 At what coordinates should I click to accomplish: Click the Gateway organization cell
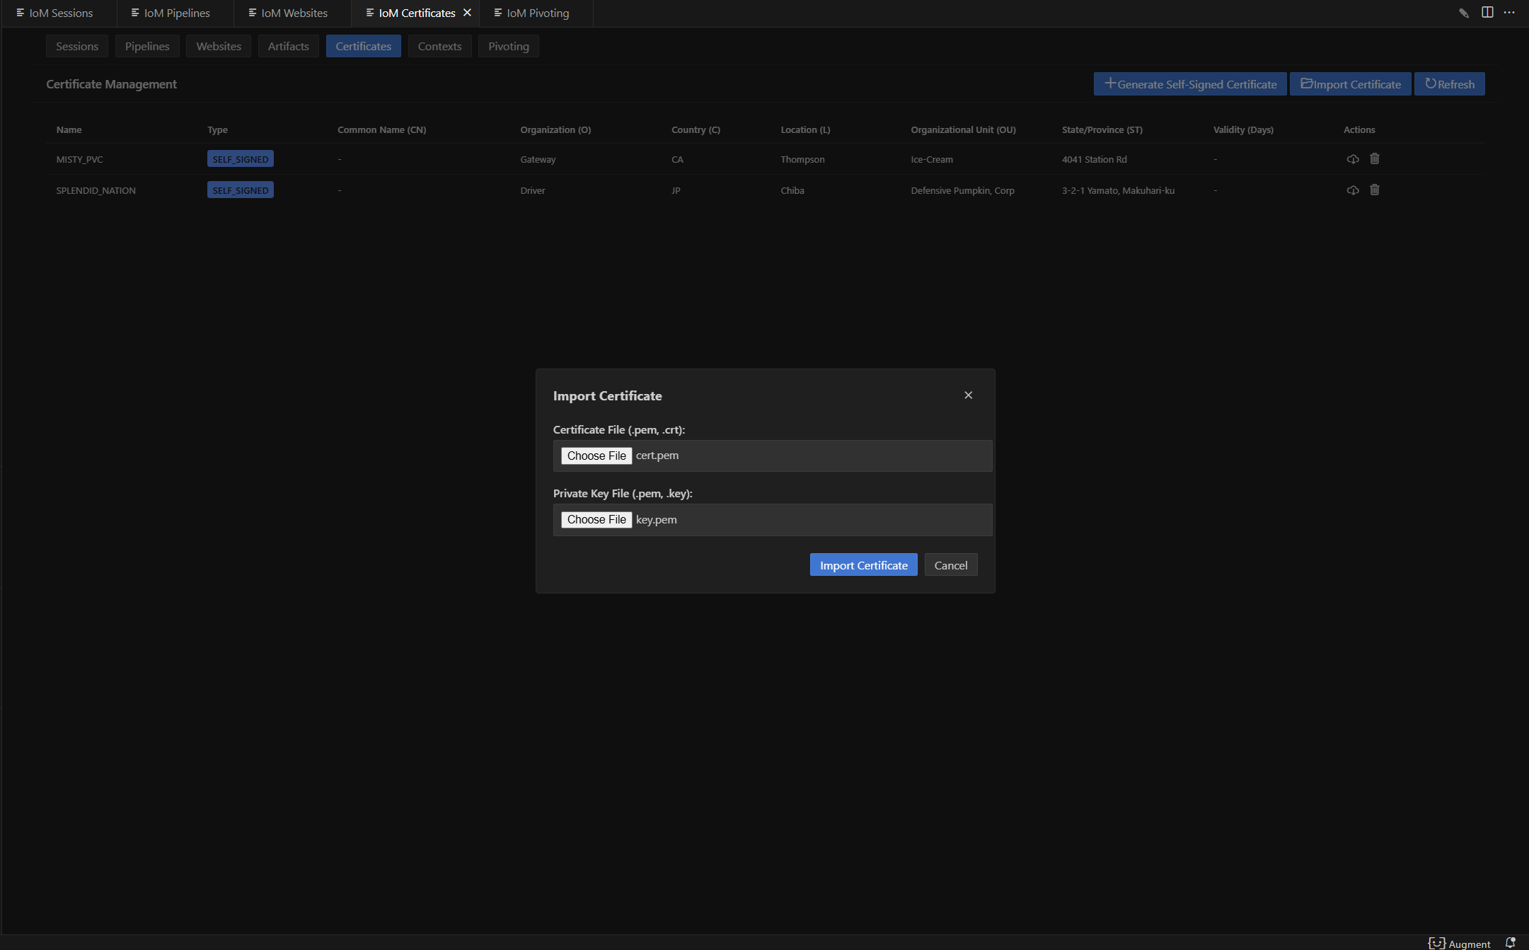pos(538,159)
